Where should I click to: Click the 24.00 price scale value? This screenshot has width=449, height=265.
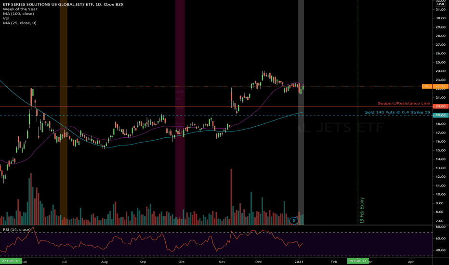(x=440, y=71)
